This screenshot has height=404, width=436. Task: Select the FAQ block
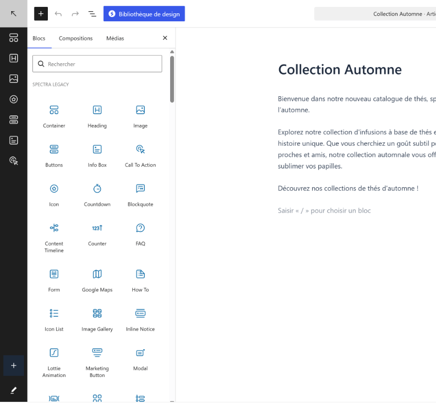pos(140,234)
